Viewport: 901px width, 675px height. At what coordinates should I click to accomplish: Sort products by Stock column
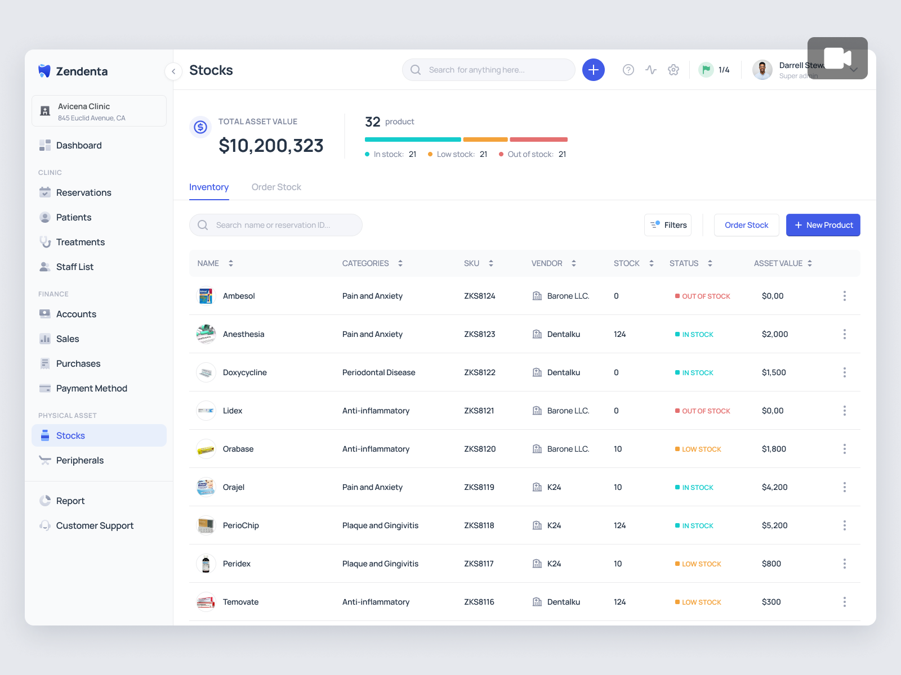pos(651,263)
